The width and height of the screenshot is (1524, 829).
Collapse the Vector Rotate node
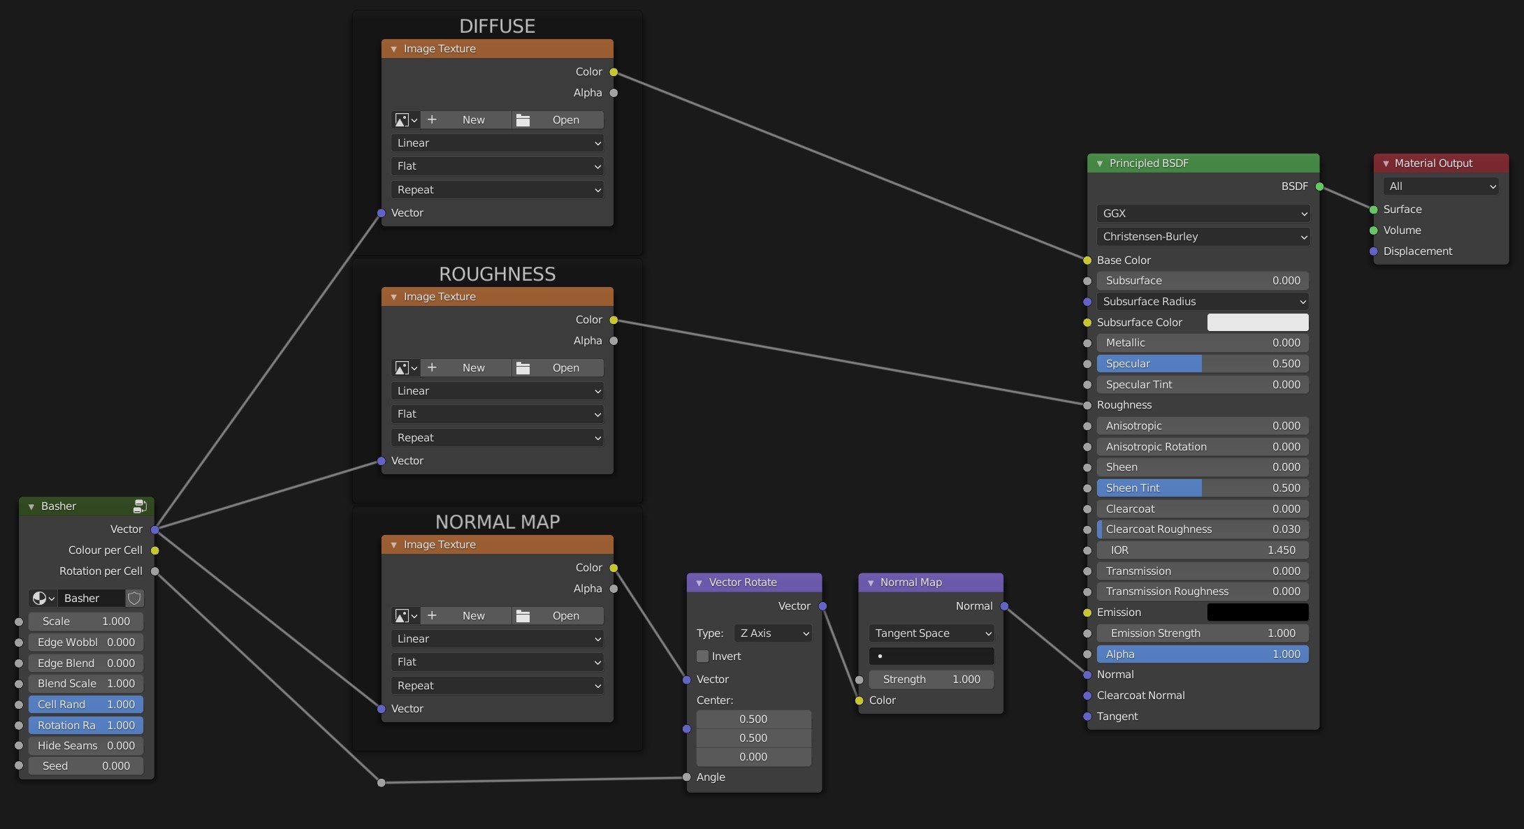(x=699, y=582)
